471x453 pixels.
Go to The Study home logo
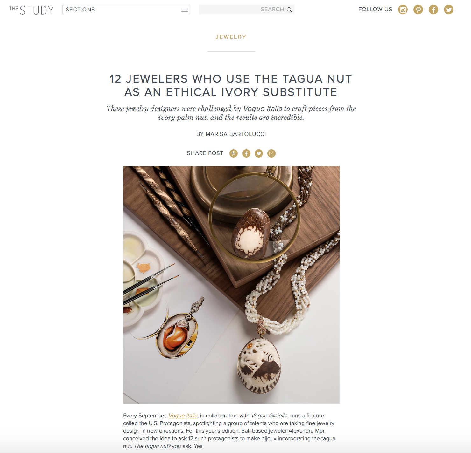[x=32, y=10]
